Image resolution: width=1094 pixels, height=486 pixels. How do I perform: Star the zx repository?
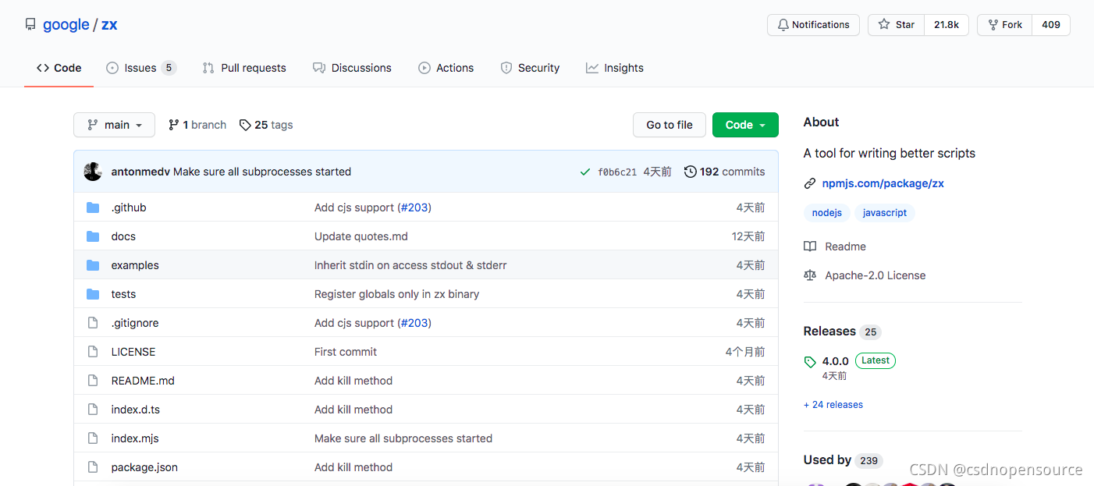tap(896, 25)
